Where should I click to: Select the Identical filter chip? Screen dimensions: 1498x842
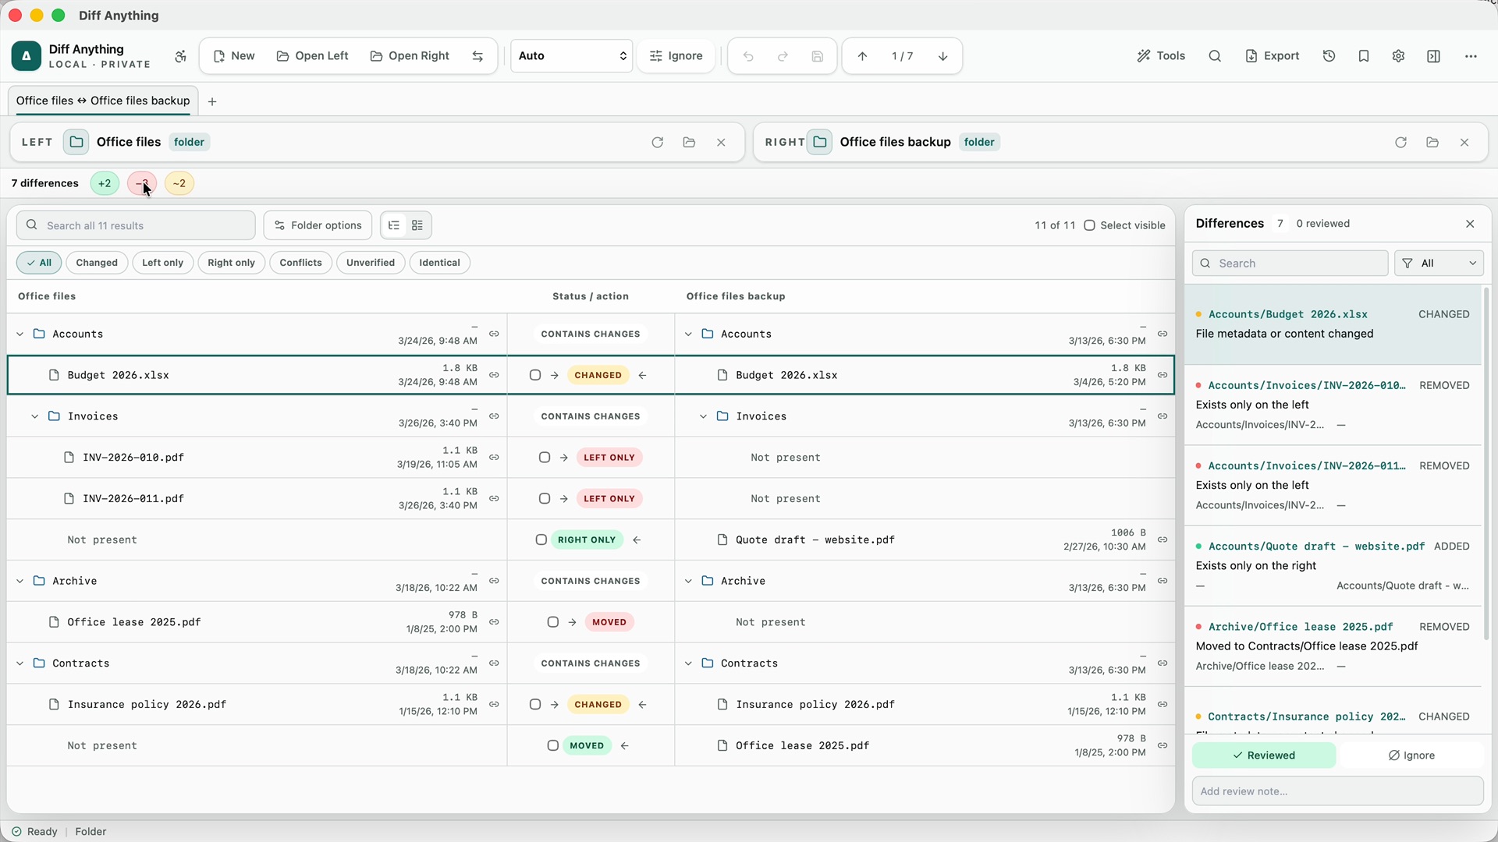click(x=439, y=263)
